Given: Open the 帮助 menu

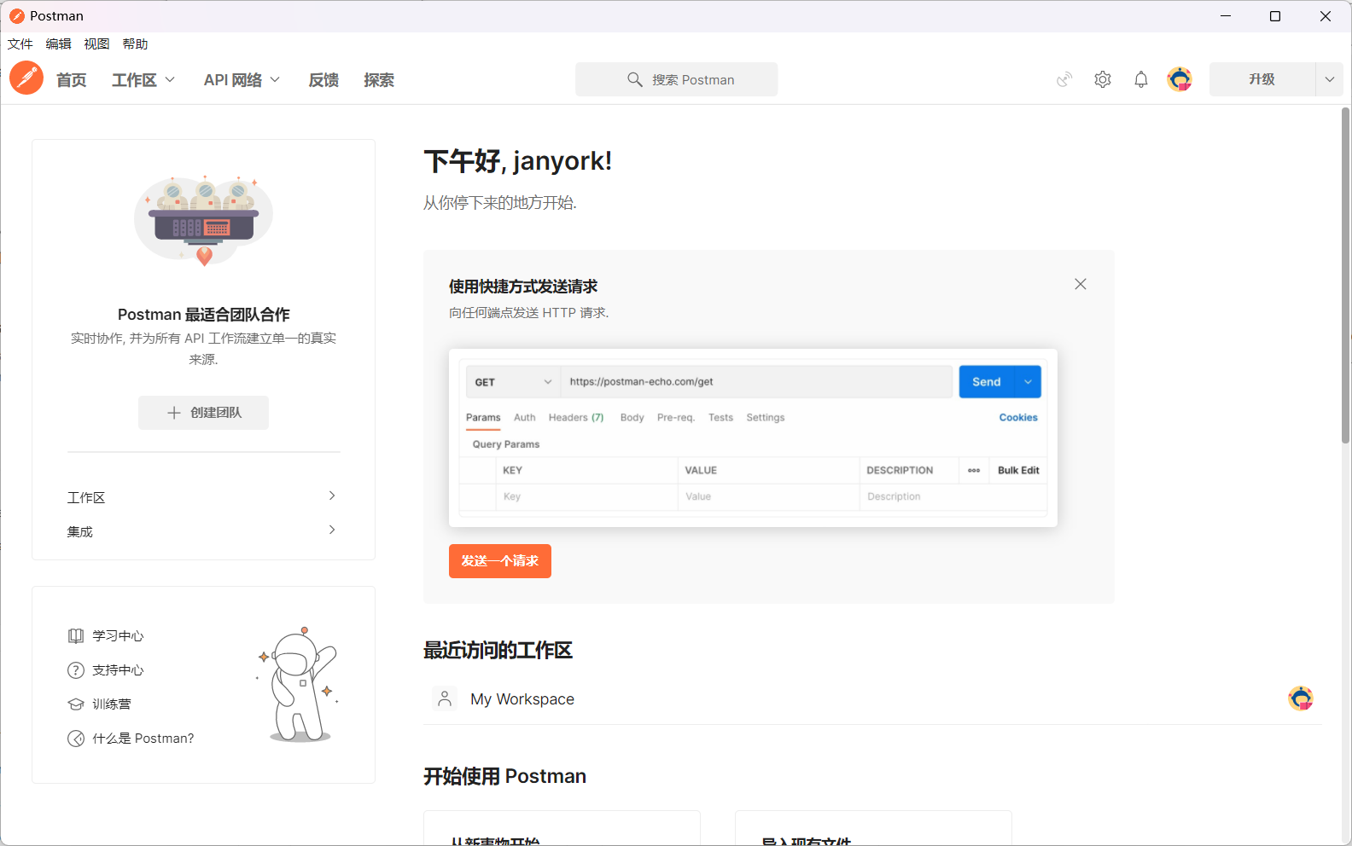Looking at the screenshot, I should click(135, 44).
